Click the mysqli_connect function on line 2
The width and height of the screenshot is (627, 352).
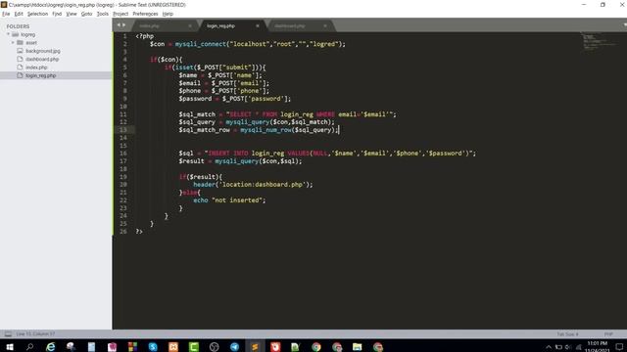(200, 44)
